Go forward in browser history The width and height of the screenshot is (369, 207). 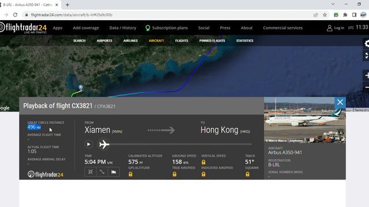click(x=6, y=15)
